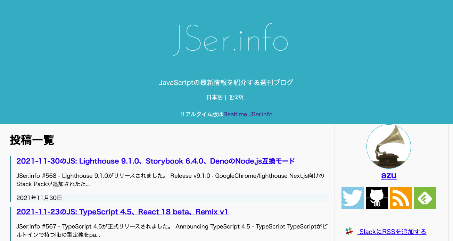Open the GitHub octocat icon
453x241 pixels.
[377, 198]
